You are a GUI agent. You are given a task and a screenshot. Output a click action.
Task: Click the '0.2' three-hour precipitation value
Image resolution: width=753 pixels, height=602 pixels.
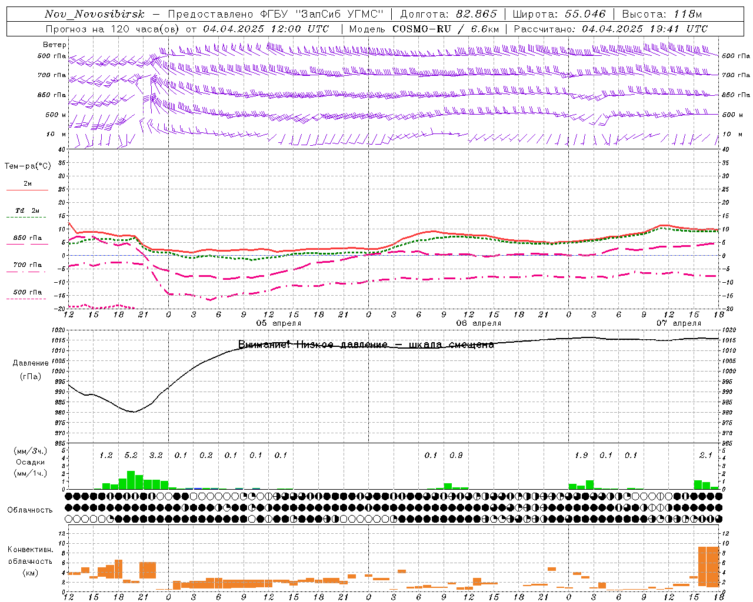coord(206,456)
